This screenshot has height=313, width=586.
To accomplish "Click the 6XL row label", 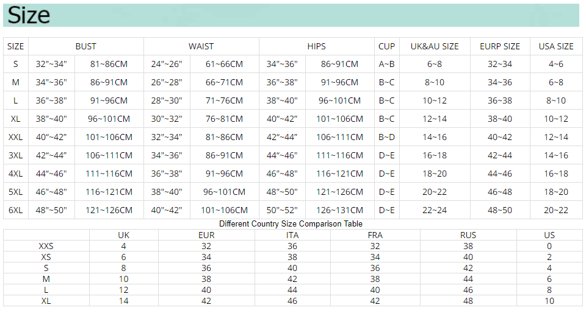I will (16, 210).
